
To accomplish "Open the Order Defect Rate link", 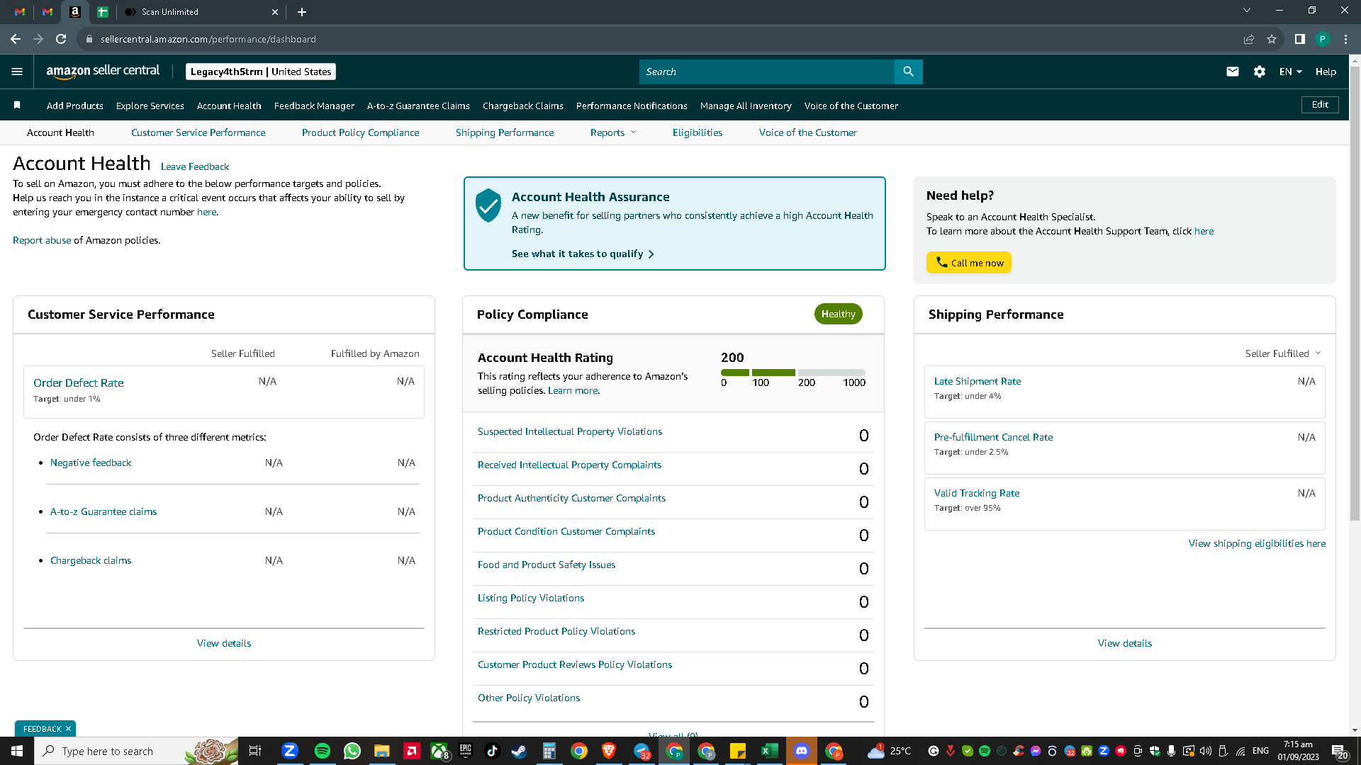I will point(79,382).
